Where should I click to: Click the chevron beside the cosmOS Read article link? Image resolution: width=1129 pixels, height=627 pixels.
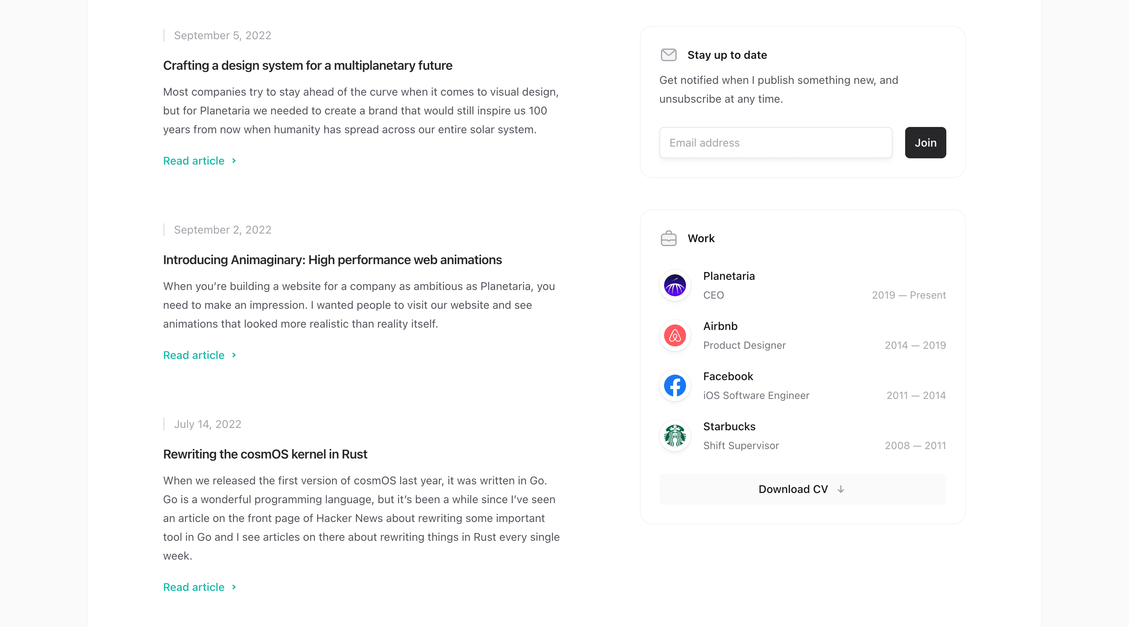coord(234,587)
